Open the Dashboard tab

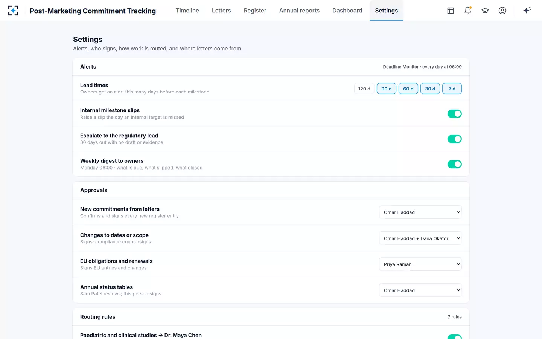coord(347,11)
